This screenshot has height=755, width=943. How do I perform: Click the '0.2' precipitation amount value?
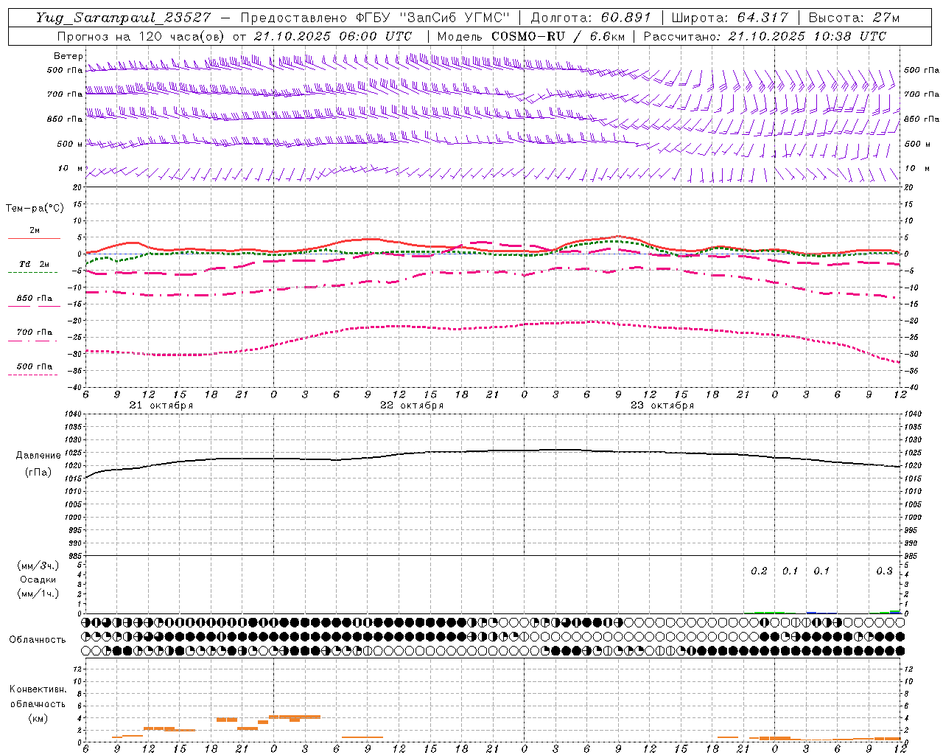(759, 571)
